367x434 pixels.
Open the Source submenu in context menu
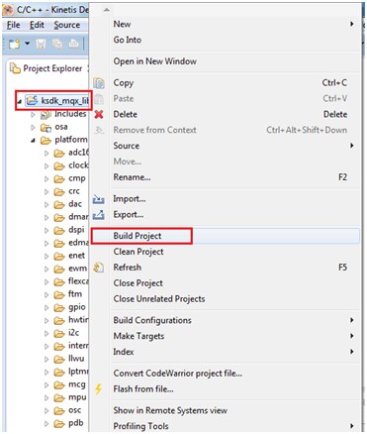click(x=225, y=146)
